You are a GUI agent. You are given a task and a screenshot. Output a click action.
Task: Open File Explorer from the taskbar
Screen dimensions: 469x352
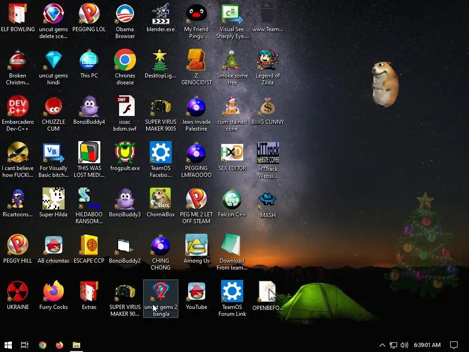(76, 345)
